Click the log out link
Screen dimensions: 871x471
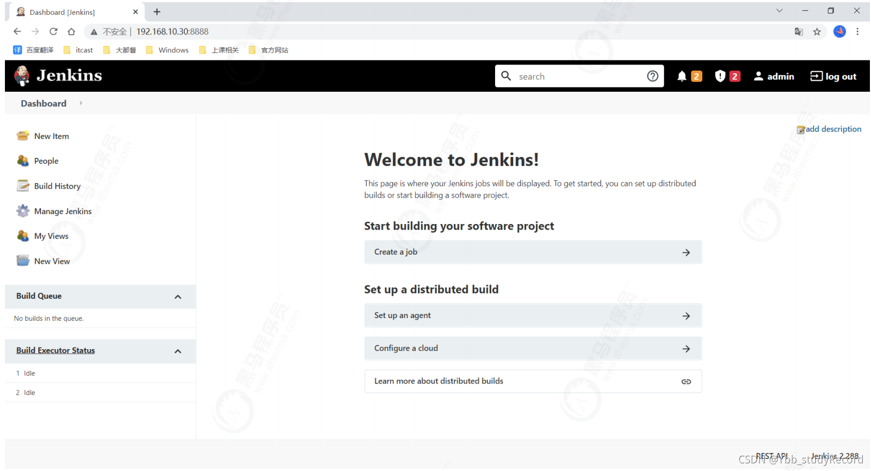(841, 76)
